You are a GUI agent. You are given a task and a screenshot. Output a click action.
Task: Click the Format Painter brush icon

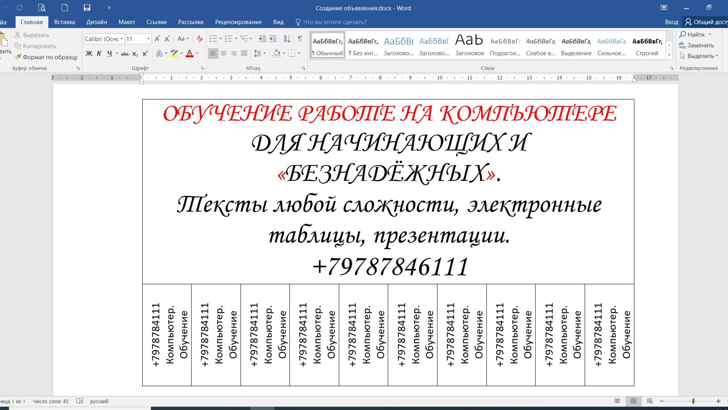point(18,57)
